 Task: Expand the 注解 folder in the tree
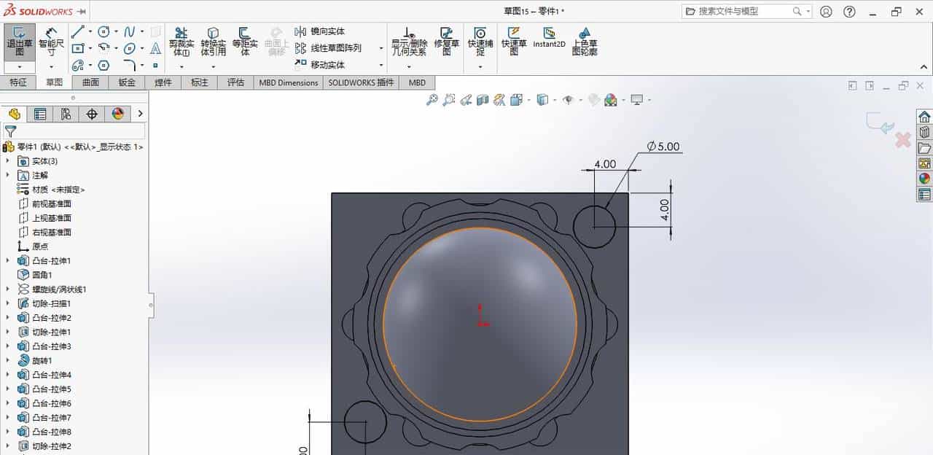pos(7,175)
